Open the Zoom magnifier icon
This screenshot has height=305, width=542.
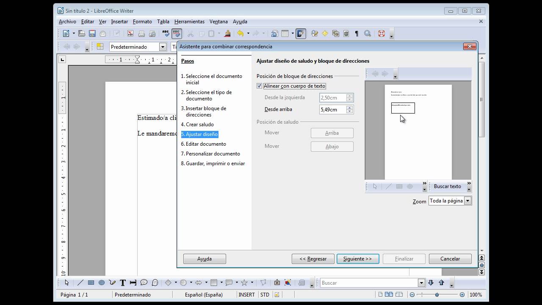[x=368, y=34]
